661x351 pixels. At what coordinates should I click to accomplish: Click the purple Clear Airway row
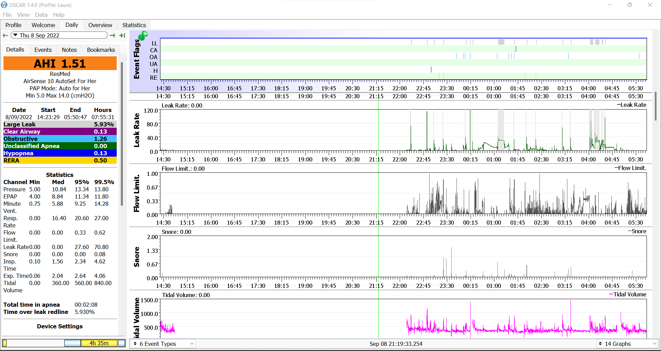[60, 132]
